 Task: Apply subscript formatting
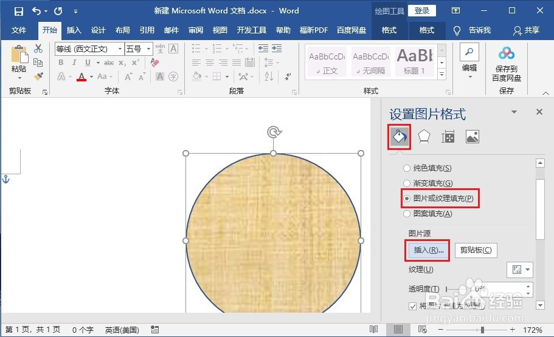pyautogui.click(x=122, y=63)
